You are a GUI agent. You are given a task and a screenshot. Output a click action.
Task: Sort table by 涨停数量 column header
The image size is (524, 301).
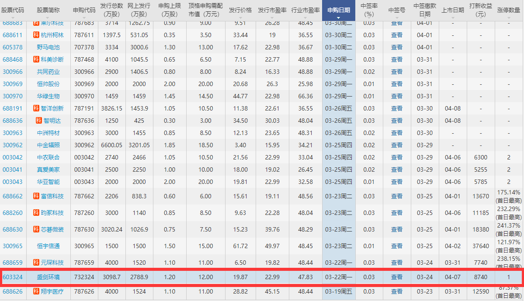click(x=509, y=10)
